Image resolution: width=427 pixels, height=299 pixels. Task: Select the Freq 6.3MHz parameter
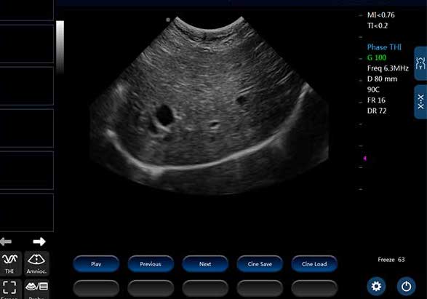pos(388,68)
